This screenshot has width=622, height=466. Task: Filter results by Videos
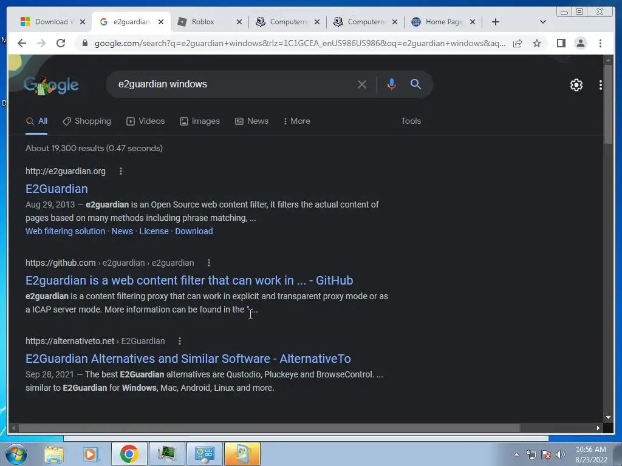click(x=146, y=121)
